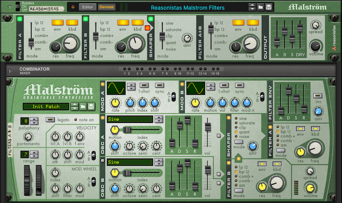Save Combinator patch with the floppy icon
The image size is (342, 203).
coord(269,7)
